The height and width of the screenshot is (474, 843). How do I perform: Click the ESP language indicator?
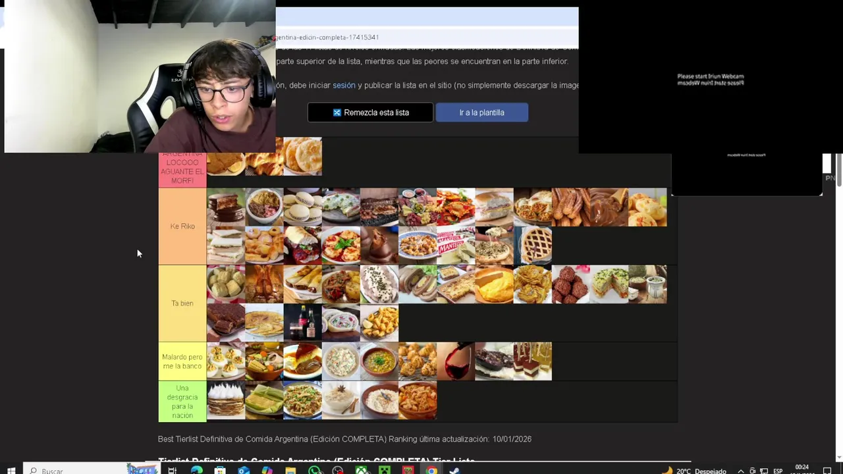(778, 471)
